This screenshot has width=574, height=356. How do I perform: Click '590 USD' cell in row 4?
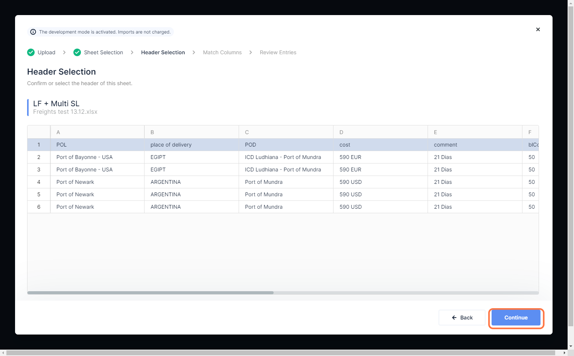[x=381, y=182]
